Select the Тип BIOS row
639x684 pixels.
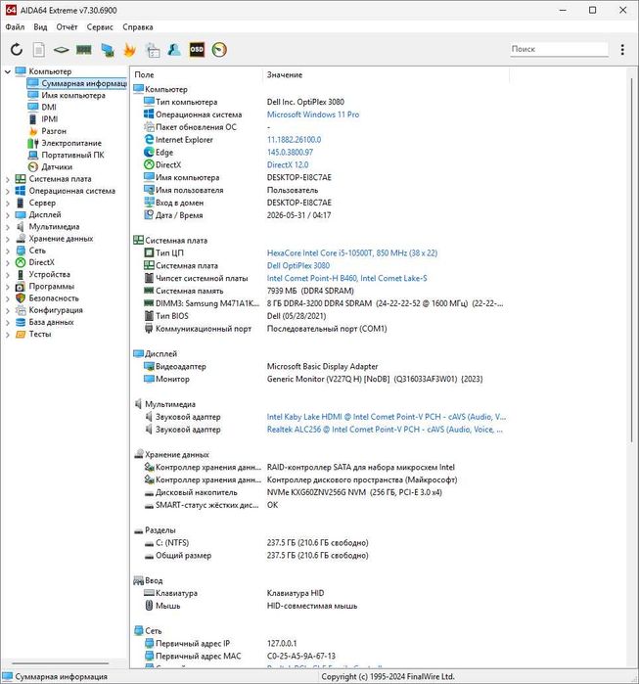tap(320, 316)
